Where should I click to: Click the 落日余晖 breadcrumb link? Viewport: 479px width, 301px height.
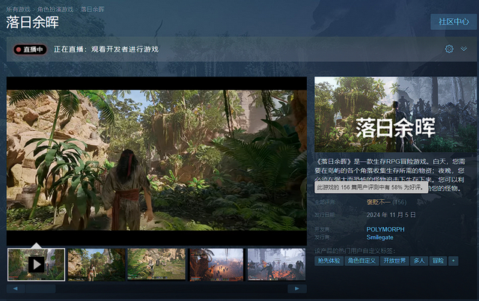(92, 10)
